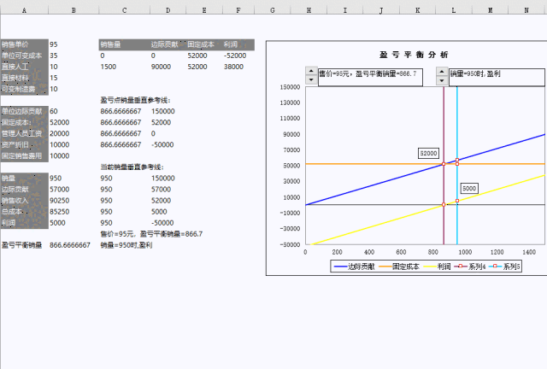
Task: Select sales quantity cell 1500
Action: (x=109, y=67)
